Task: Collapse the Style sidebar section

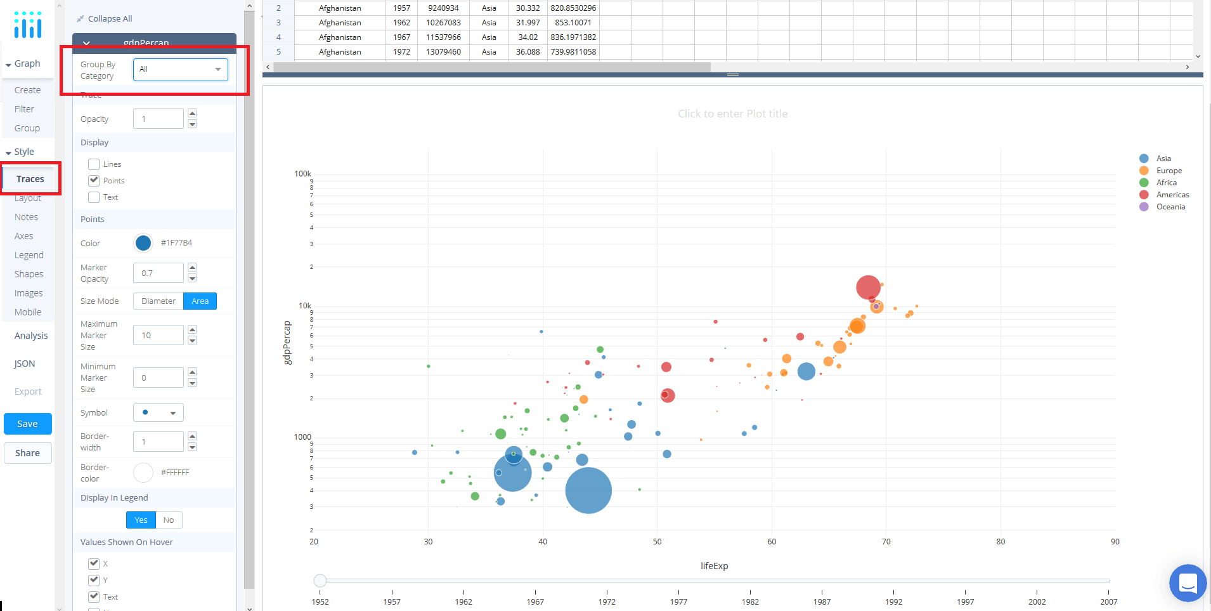Action: tap(20, 152)
